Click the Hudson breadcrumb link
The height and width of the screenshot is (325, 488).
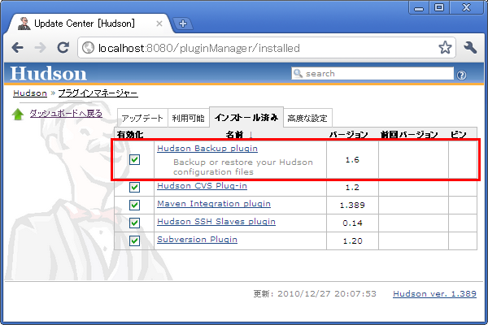(30, 93)
